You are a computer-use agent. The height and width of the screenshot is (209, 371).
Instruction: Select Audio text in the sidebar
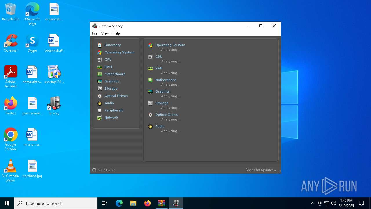pos(109,103)
